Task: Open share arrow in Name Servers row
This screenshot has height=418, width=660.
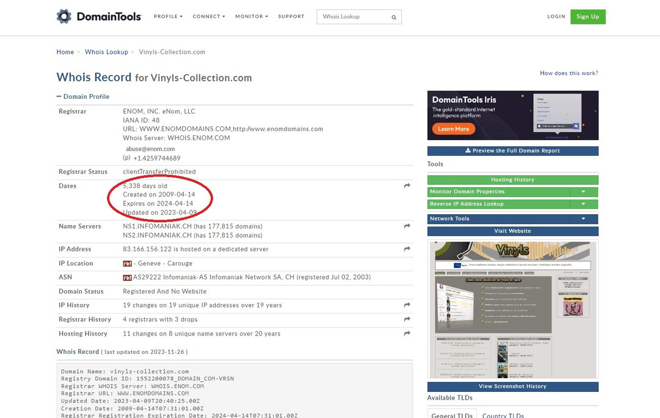Action: coord(407,226)
